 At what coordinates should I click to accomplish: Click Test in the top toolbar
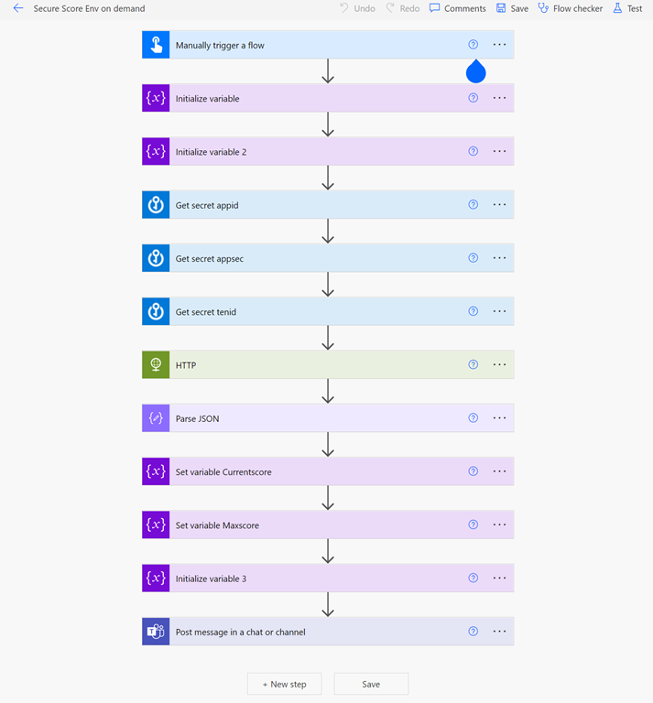(x=627, y=8)
